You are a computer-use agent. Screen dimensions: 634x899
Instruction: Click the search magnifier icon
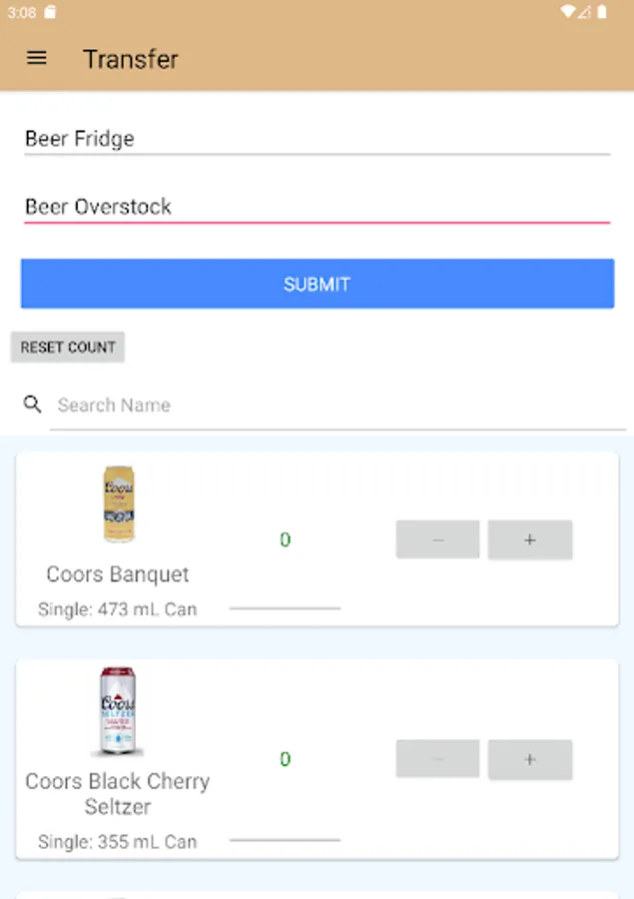tap(32, 405)
